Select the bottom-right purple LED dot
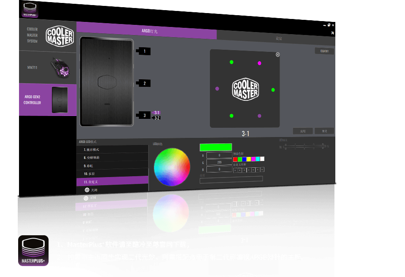Viewport: 405px width, 277px height. (259, 116)
